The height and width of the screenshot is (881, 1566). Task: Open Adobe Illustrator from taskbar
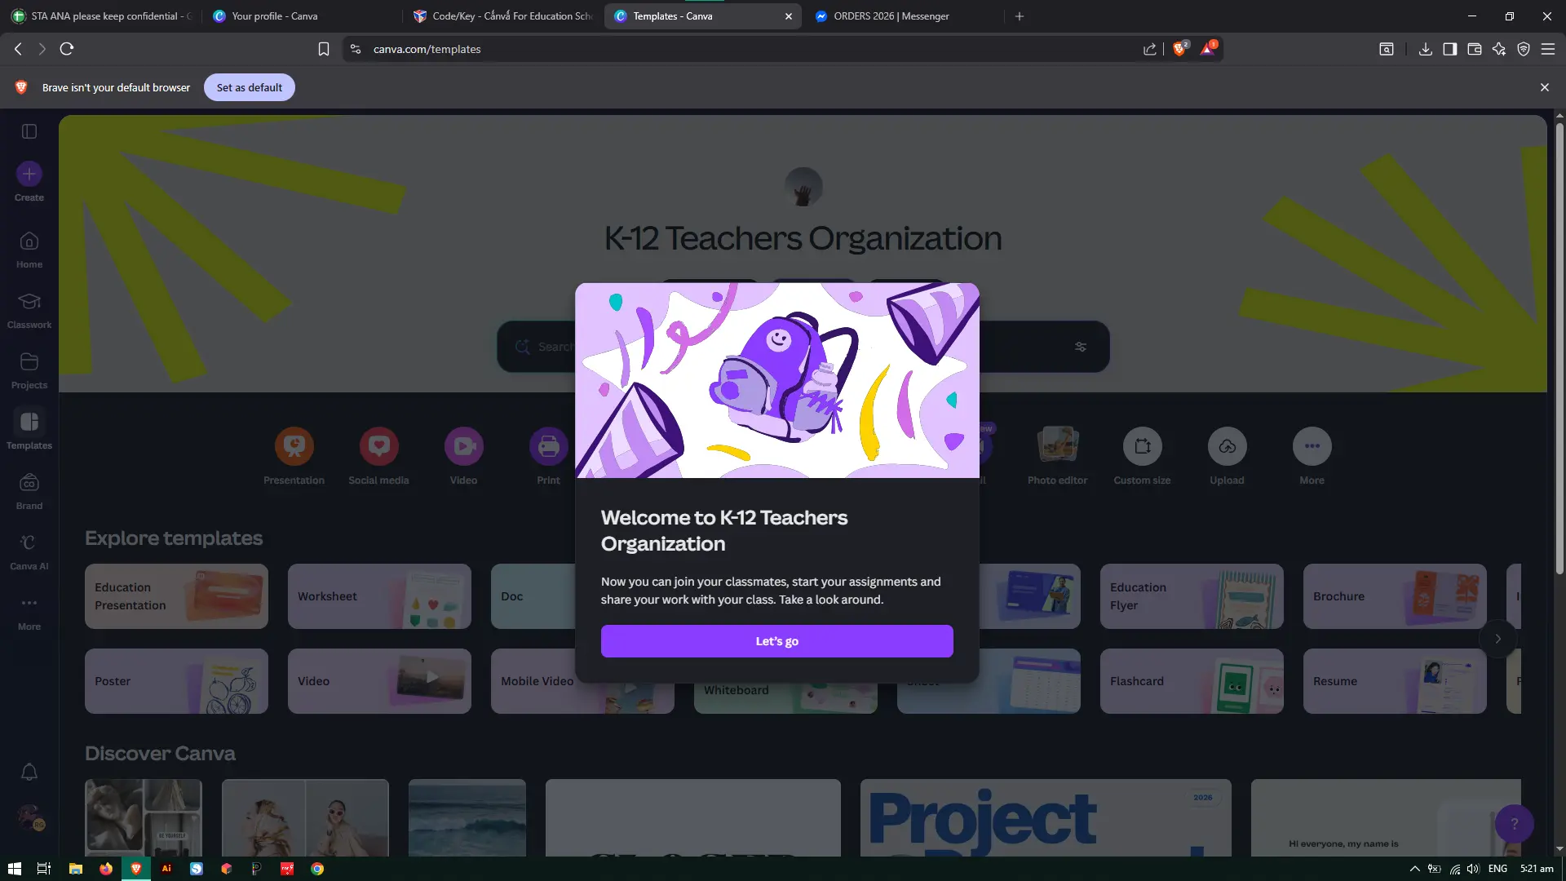click(x=166, y=869)
